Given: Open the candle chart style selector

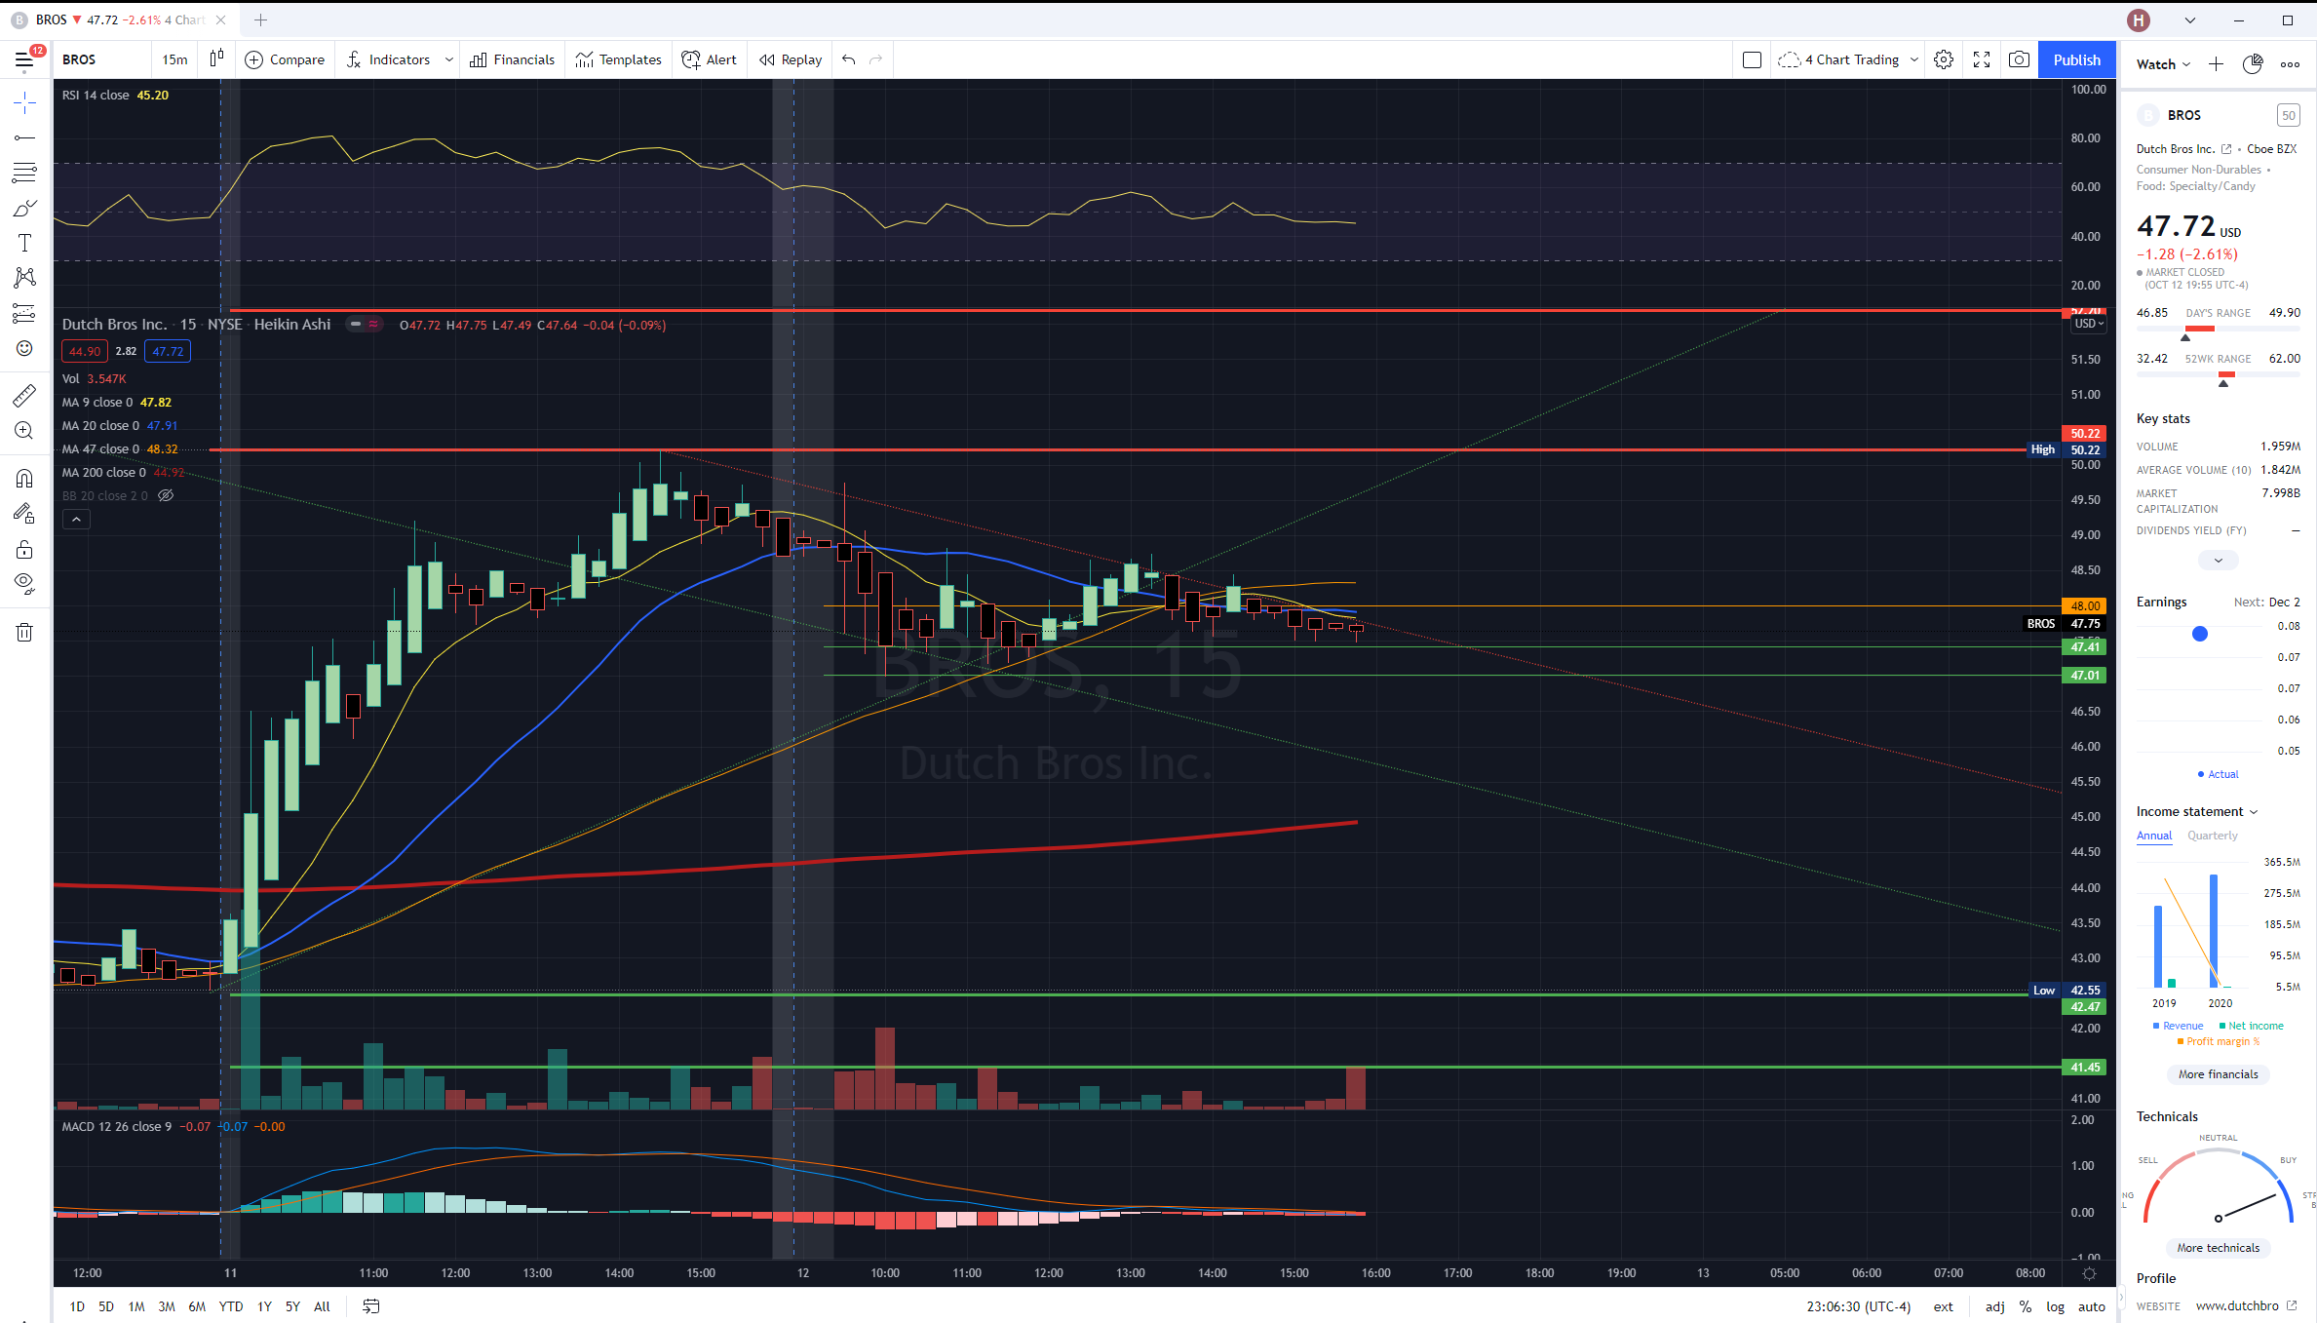Looking at the screenshot, I should coord(216,59).
